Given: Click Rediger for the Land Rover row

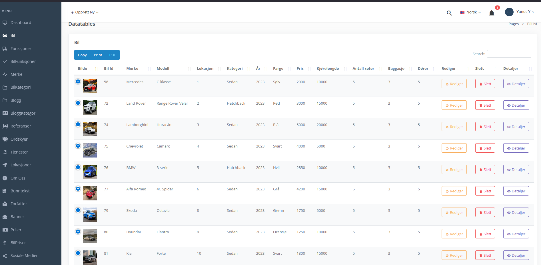Looking at the screenshot, I should [x=454, y=105].
